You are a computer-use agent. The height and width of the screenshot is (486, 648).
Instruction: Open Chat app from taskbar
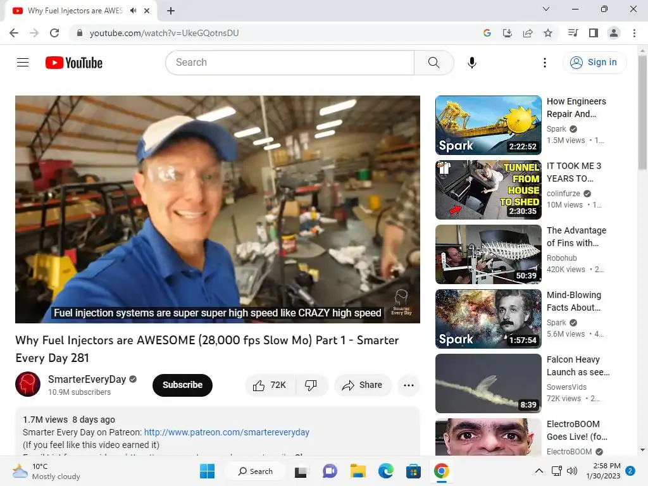(330, 471)
